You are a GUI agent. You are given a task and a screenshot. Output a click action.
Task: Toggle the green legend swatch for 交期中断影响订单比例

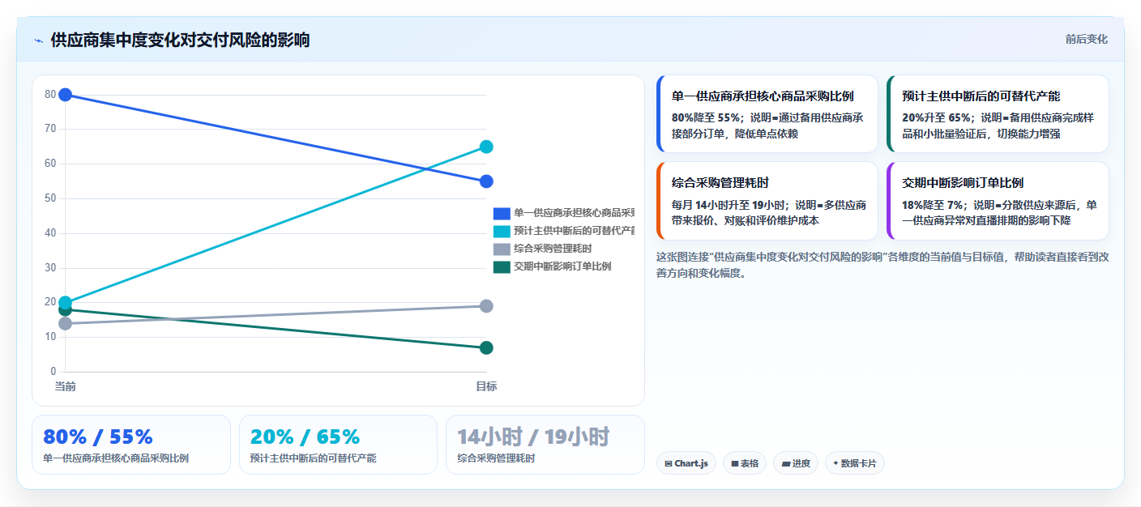click(502, 266)
